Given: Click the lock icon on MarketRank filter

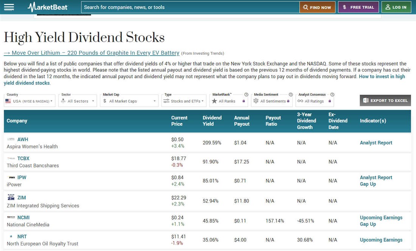Looking at the screenshot, I should coord(244,101).
